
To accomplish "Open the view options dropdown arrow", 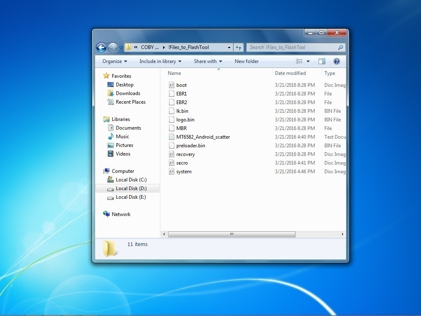I will click(308, 61).
